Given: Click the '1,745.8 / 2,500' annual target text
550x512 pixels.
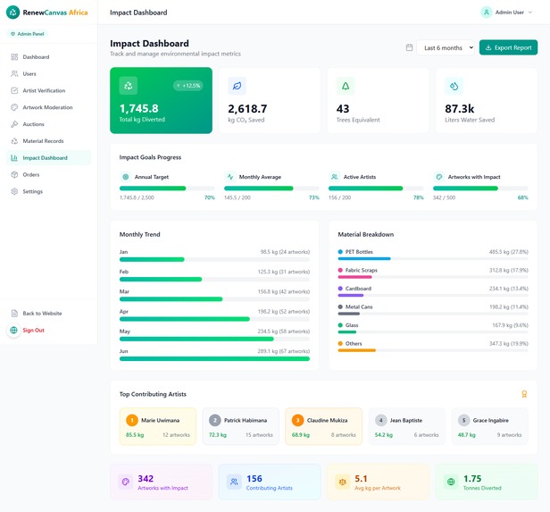Looking at the screenshot, I should (137, 197).
